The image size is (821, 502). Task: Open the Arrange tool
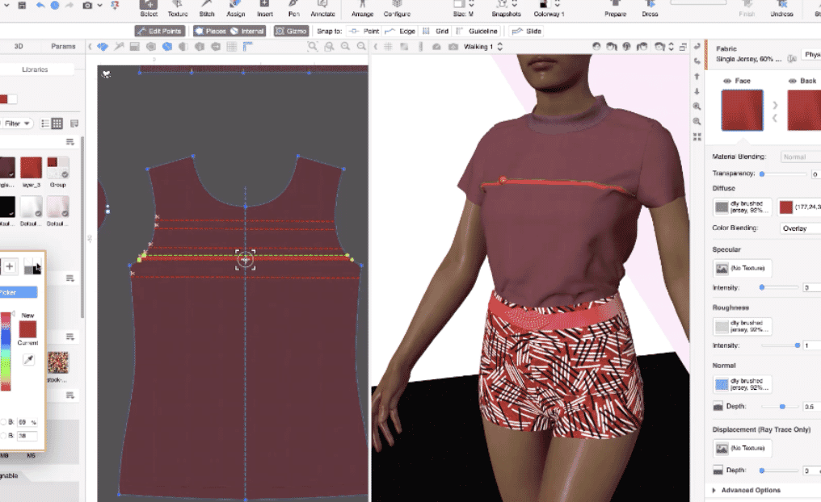[x=362, y=9]
